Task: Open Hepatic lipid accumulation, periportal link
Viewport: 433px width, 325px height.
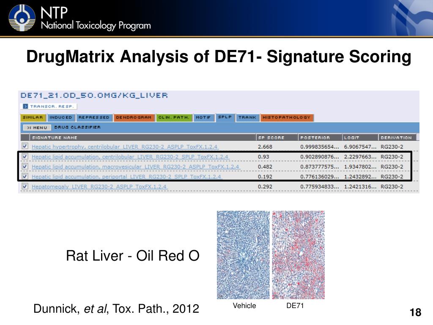Action: [x=126, y=176]
